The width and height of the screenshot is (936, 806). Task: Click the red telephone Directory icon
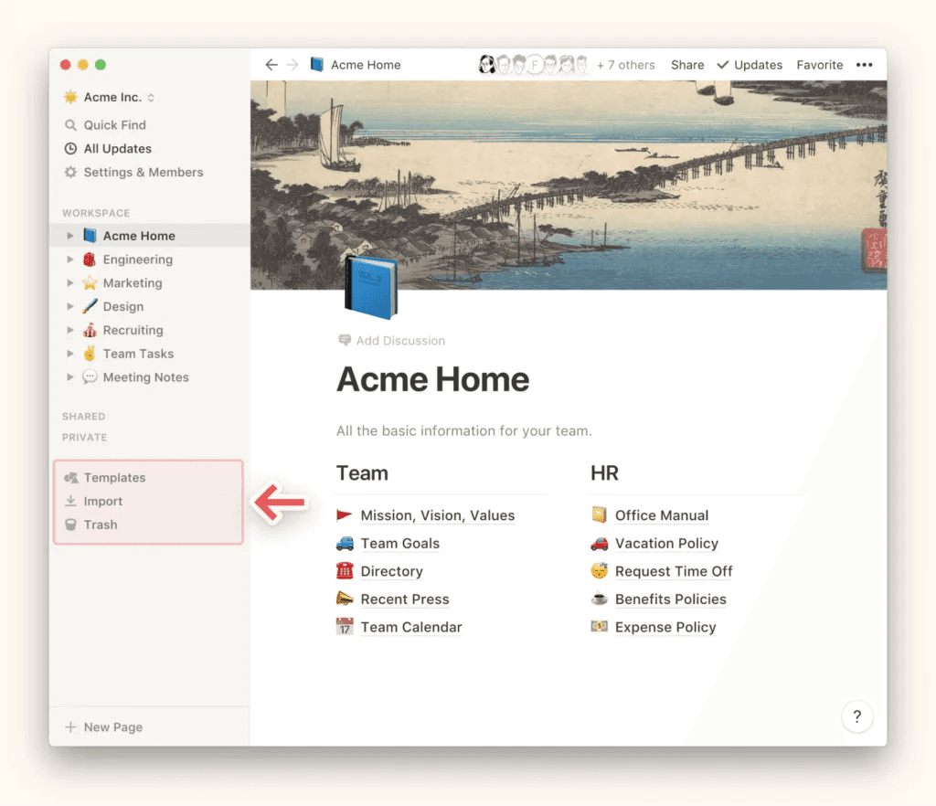[x=345, y=571]
